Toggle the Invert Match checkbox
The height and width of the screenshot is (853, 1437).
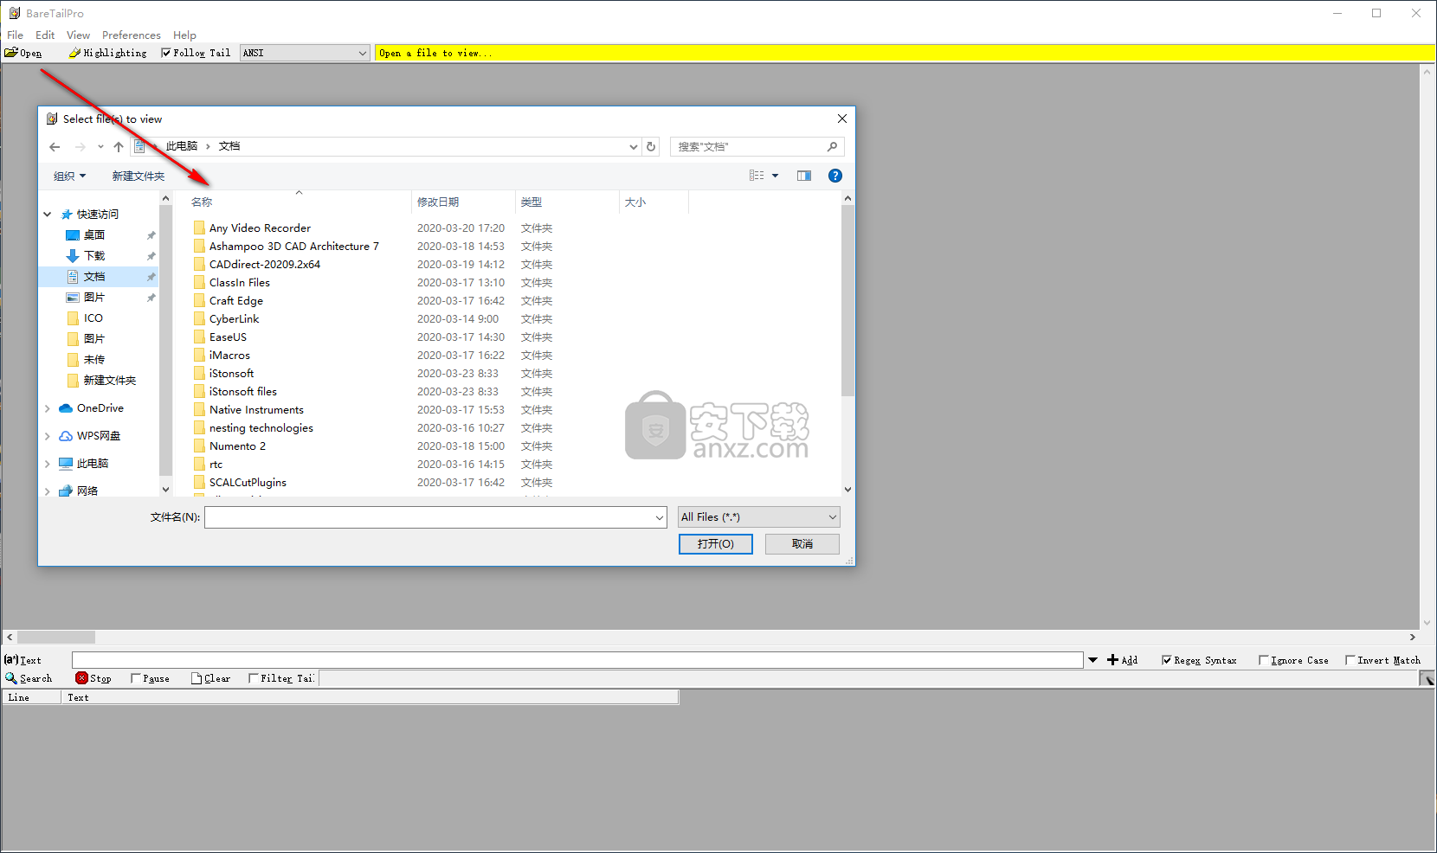(x=1350, y=660)
